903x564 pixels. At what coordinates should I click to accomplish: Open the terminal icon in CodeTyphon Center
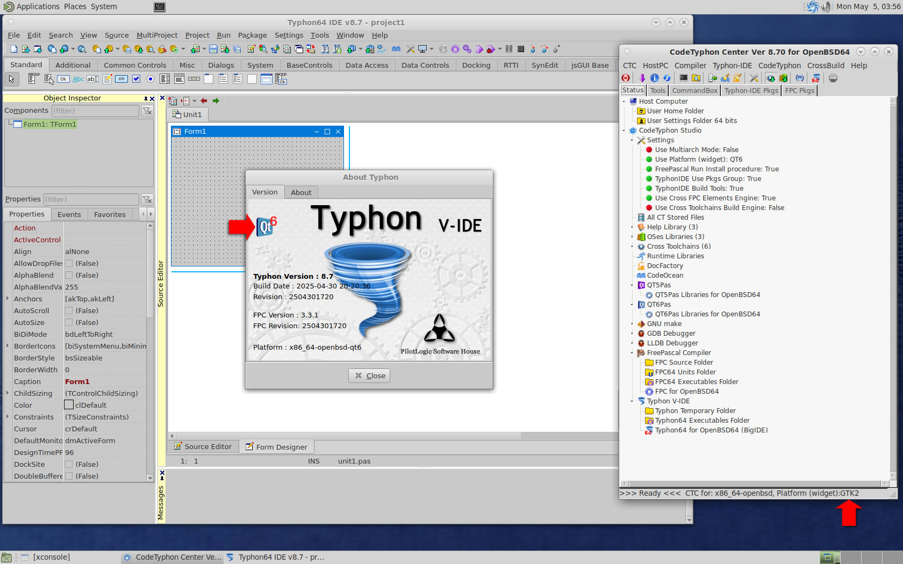(x=684, y=78)
